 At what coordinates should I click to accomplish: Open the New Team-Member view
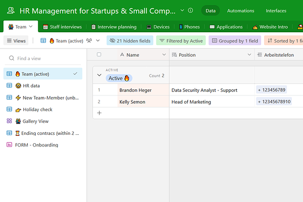(43, 97)
